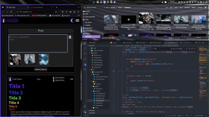The height and width of the screenshot is (117, 209).
Task: Open the Getting Started bookmark
Action: coord(8,16)
